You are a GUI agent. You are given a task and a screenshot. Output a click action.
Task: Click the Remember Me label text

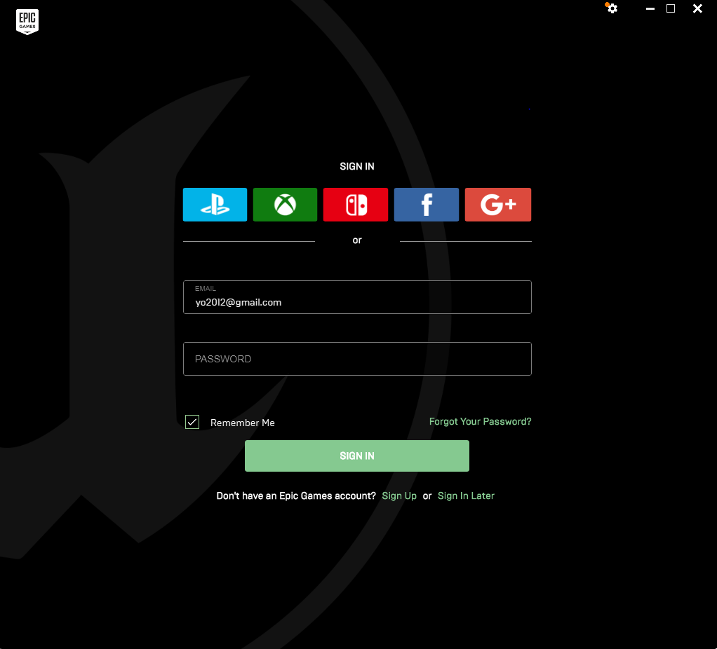point(242,423)
